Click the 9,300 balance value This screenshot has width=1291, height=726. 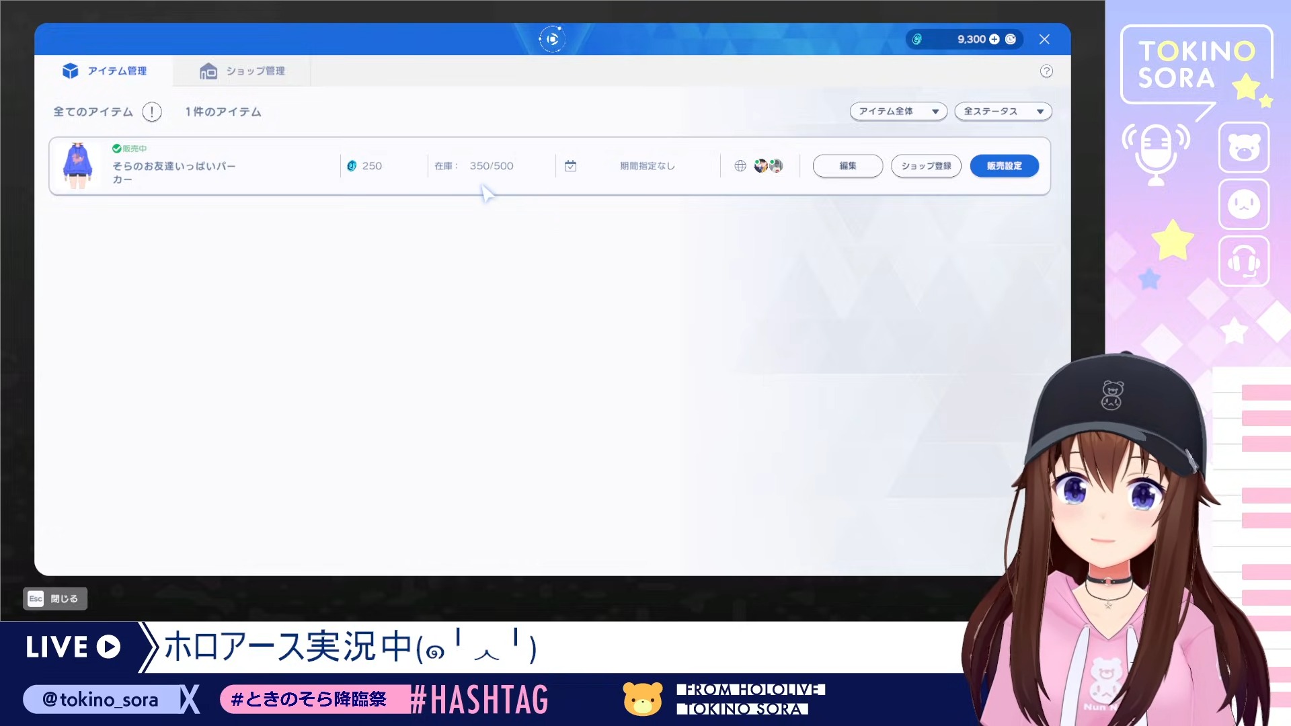(972, 40)
